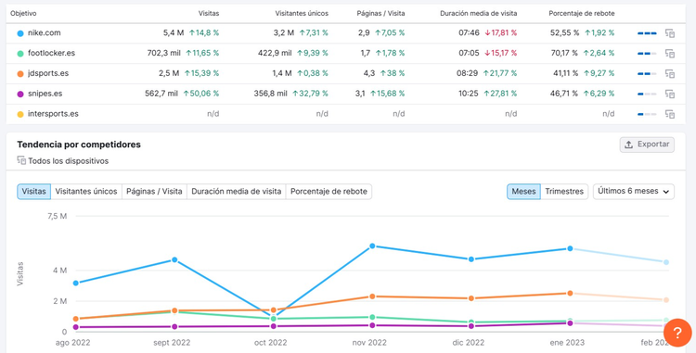Click nike.com data point at nov 2022
696x353 pixels.
tap(372, 246)
